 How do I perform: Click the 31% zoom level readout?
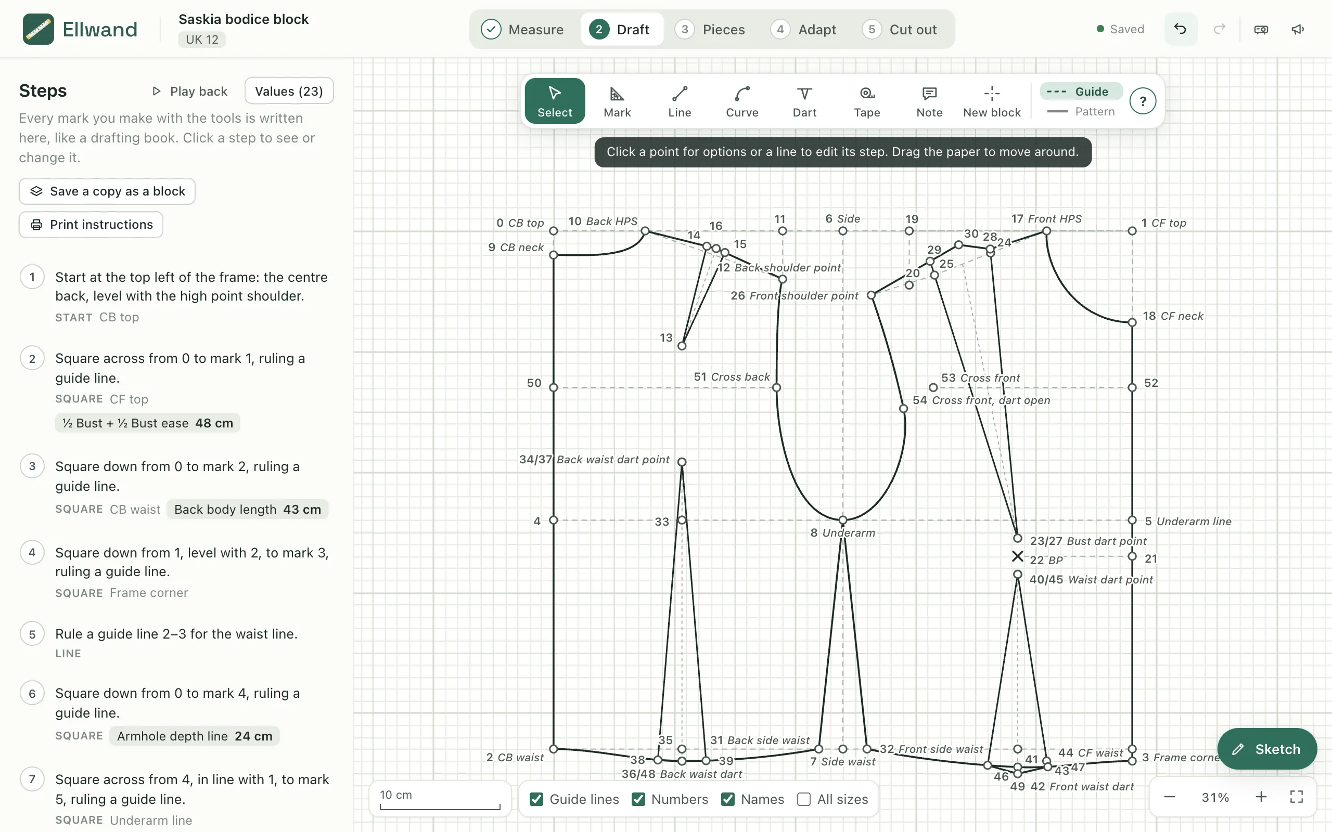click(x=1215, y=797)
